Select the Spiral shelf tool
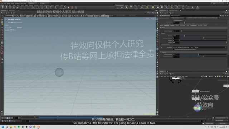 click(72, 7)
